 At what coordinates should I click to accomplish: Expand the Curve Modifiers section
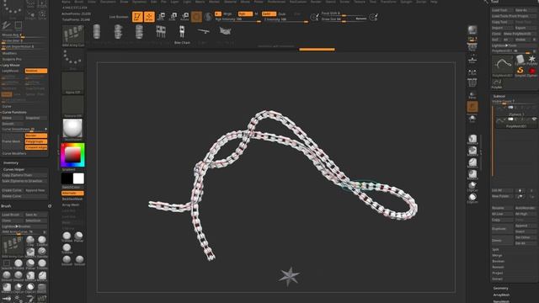[x=14, y=153]
